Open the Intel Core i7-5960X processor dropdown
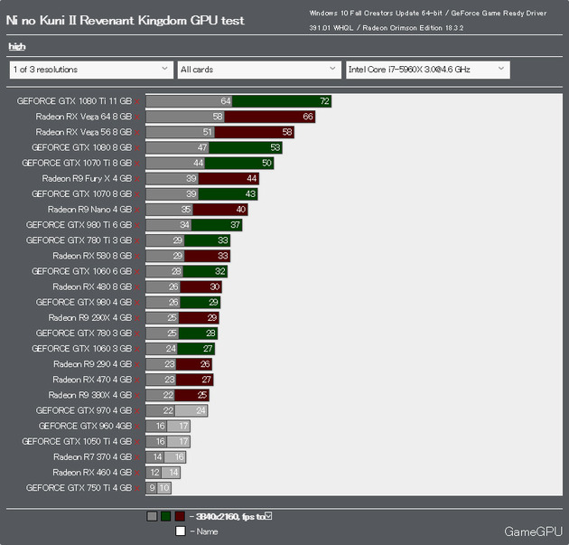The width and height of the screenshot is (569, 545). (428, 70)
